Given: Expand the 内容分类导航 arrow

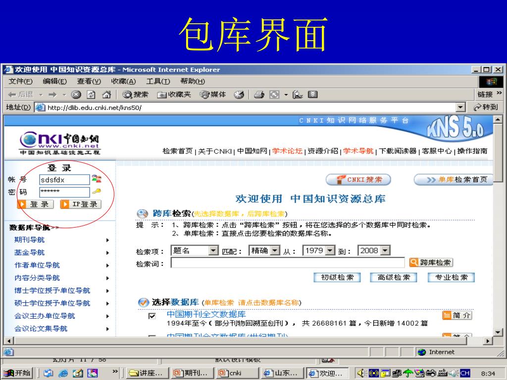Looking at the screenshot, I should (x=107, y=278).
